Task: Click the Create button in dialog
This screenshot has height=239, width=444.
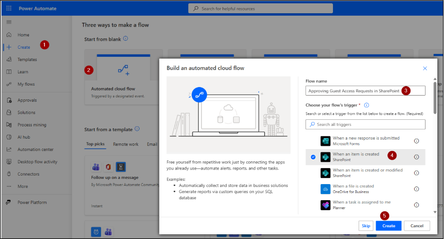Action: coord(388,226)
